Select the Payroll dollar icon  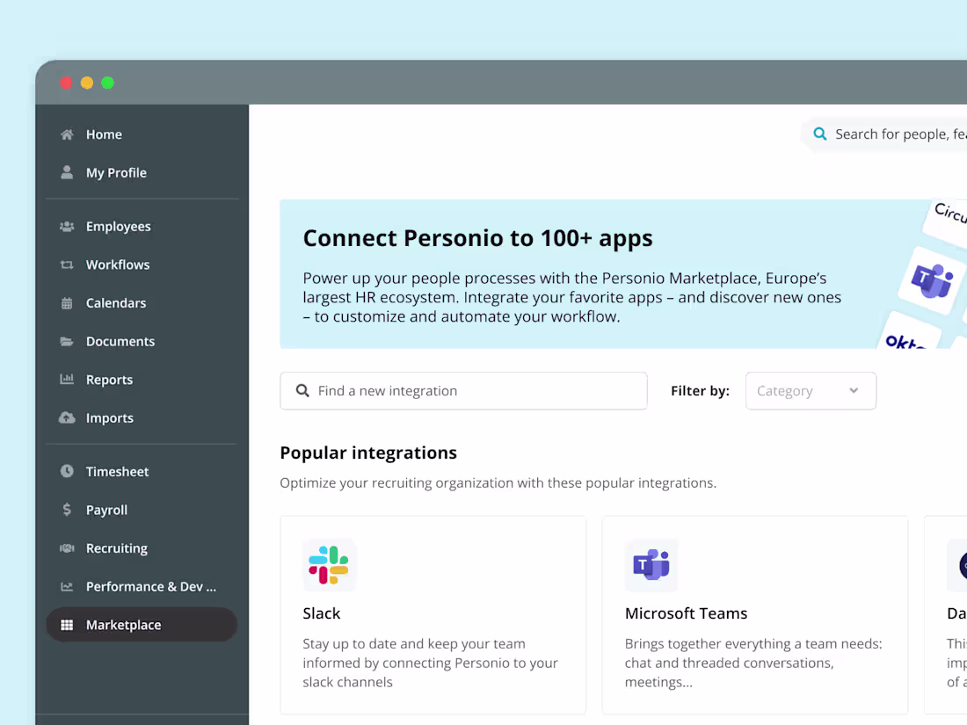(67, 510)
